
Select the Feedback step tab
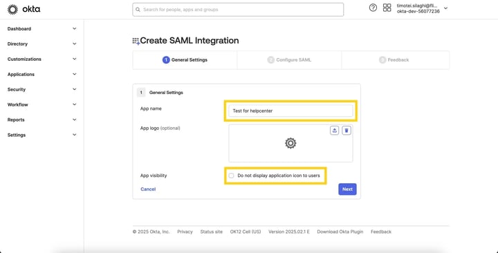(396, 59)
